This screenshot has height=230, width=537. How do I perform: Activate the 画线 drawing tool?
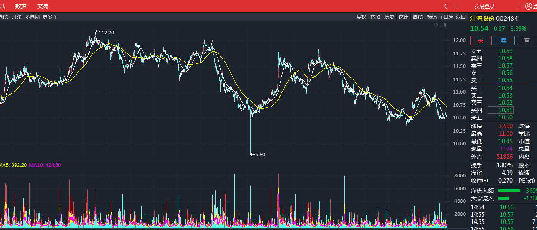tap(418, 17)
